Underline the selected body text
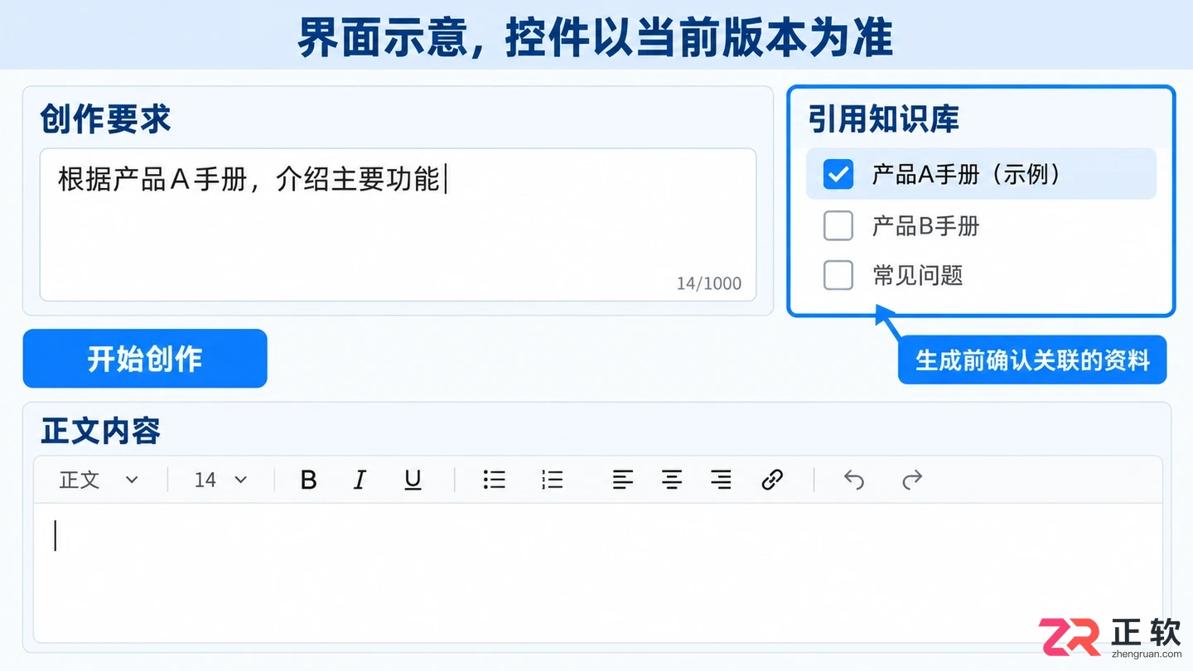Image resolution: width=1193 pixels, height=671 pixels. click(413, 480)
